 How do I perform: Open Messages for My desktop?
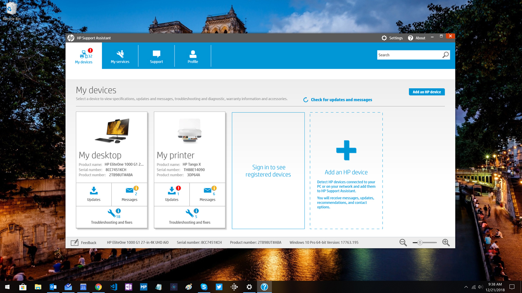(129, 194)
